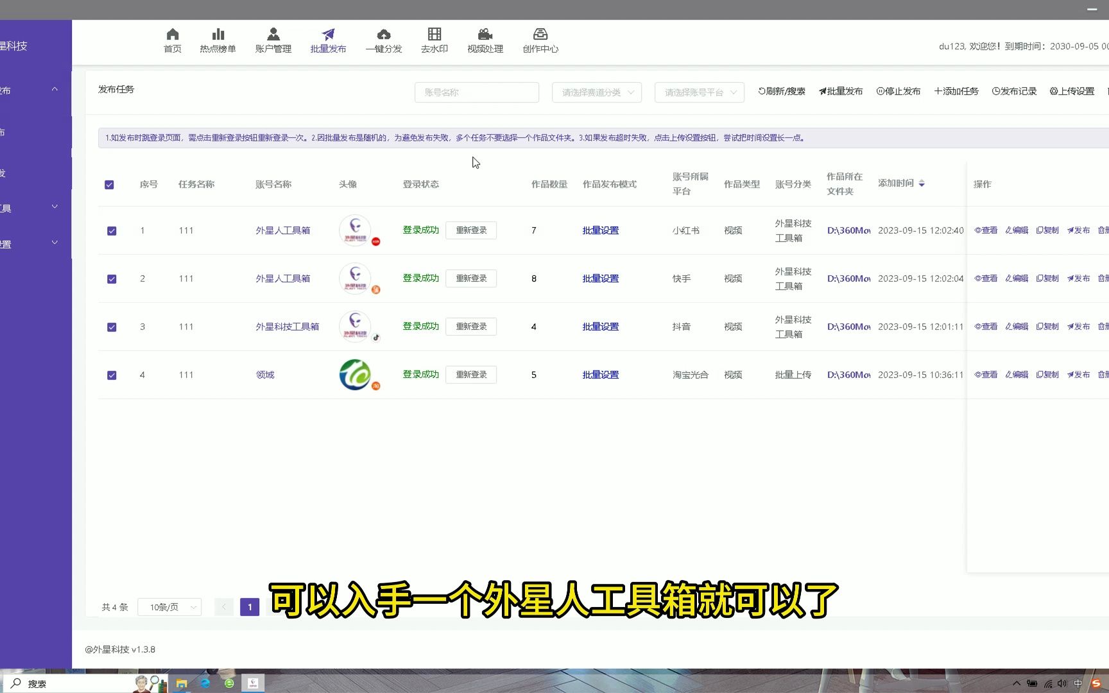Click green 领域 avatar thumbnail
This screenshot has height=693, width=1109.
pos(355,375)
